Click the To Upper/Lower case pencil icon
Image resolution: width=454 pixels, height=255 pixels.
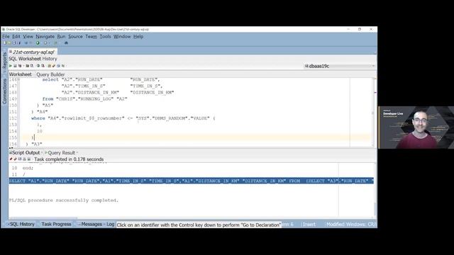pyautogui.click(x=54, y=66)
